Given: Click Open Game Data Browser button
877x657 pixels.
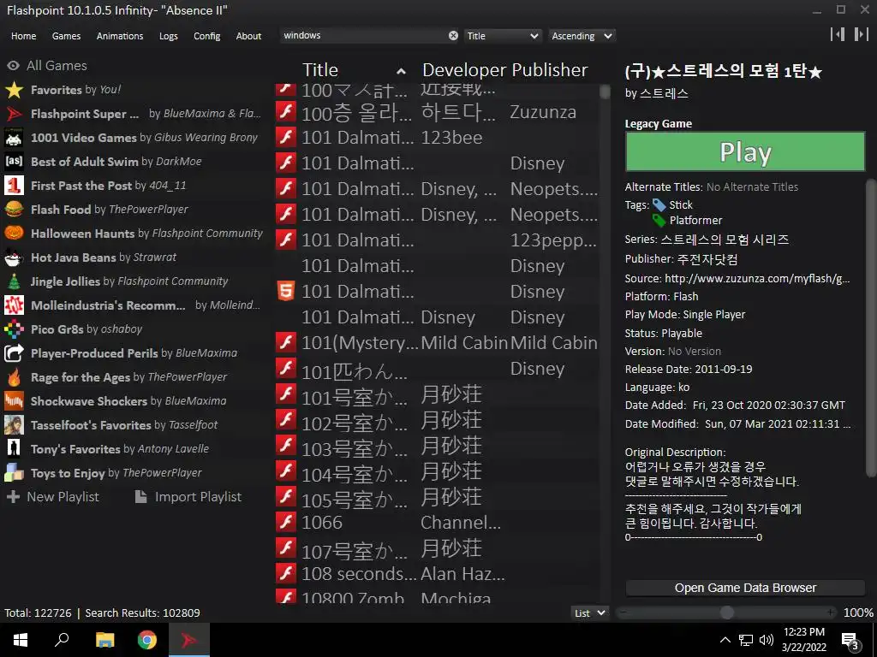Looking at the screenshot, I should tap(745, 588).
